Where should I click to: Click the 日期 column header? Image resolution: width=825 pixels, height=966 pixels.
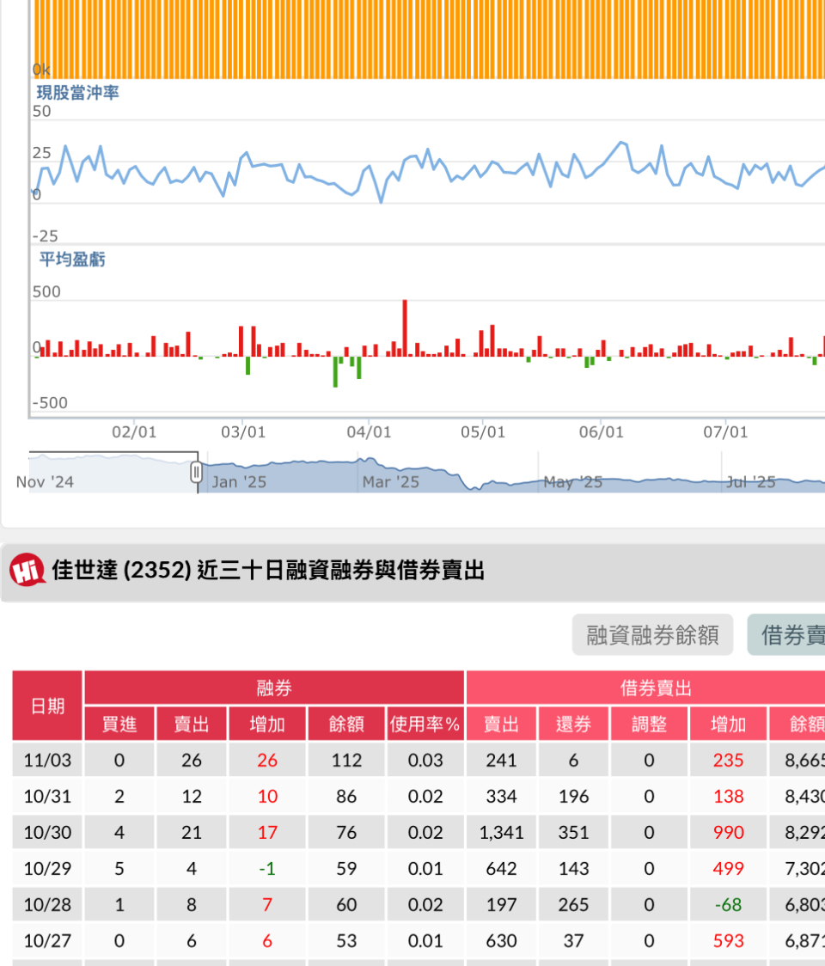(47, 706)
